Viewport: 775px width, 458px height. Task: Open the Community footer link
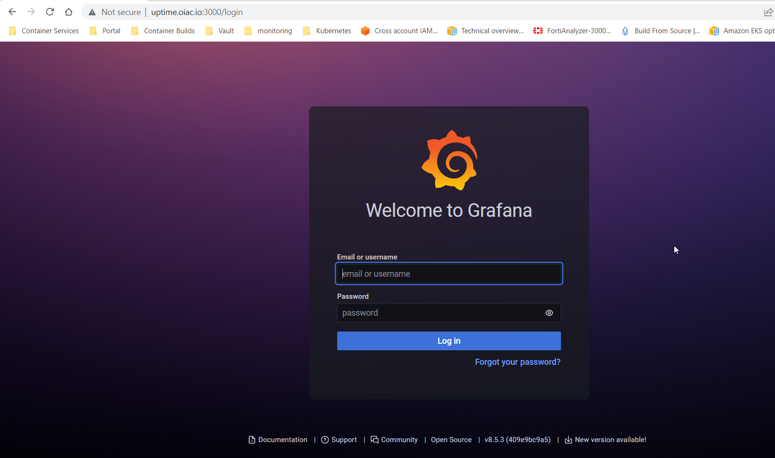(394, 440)
